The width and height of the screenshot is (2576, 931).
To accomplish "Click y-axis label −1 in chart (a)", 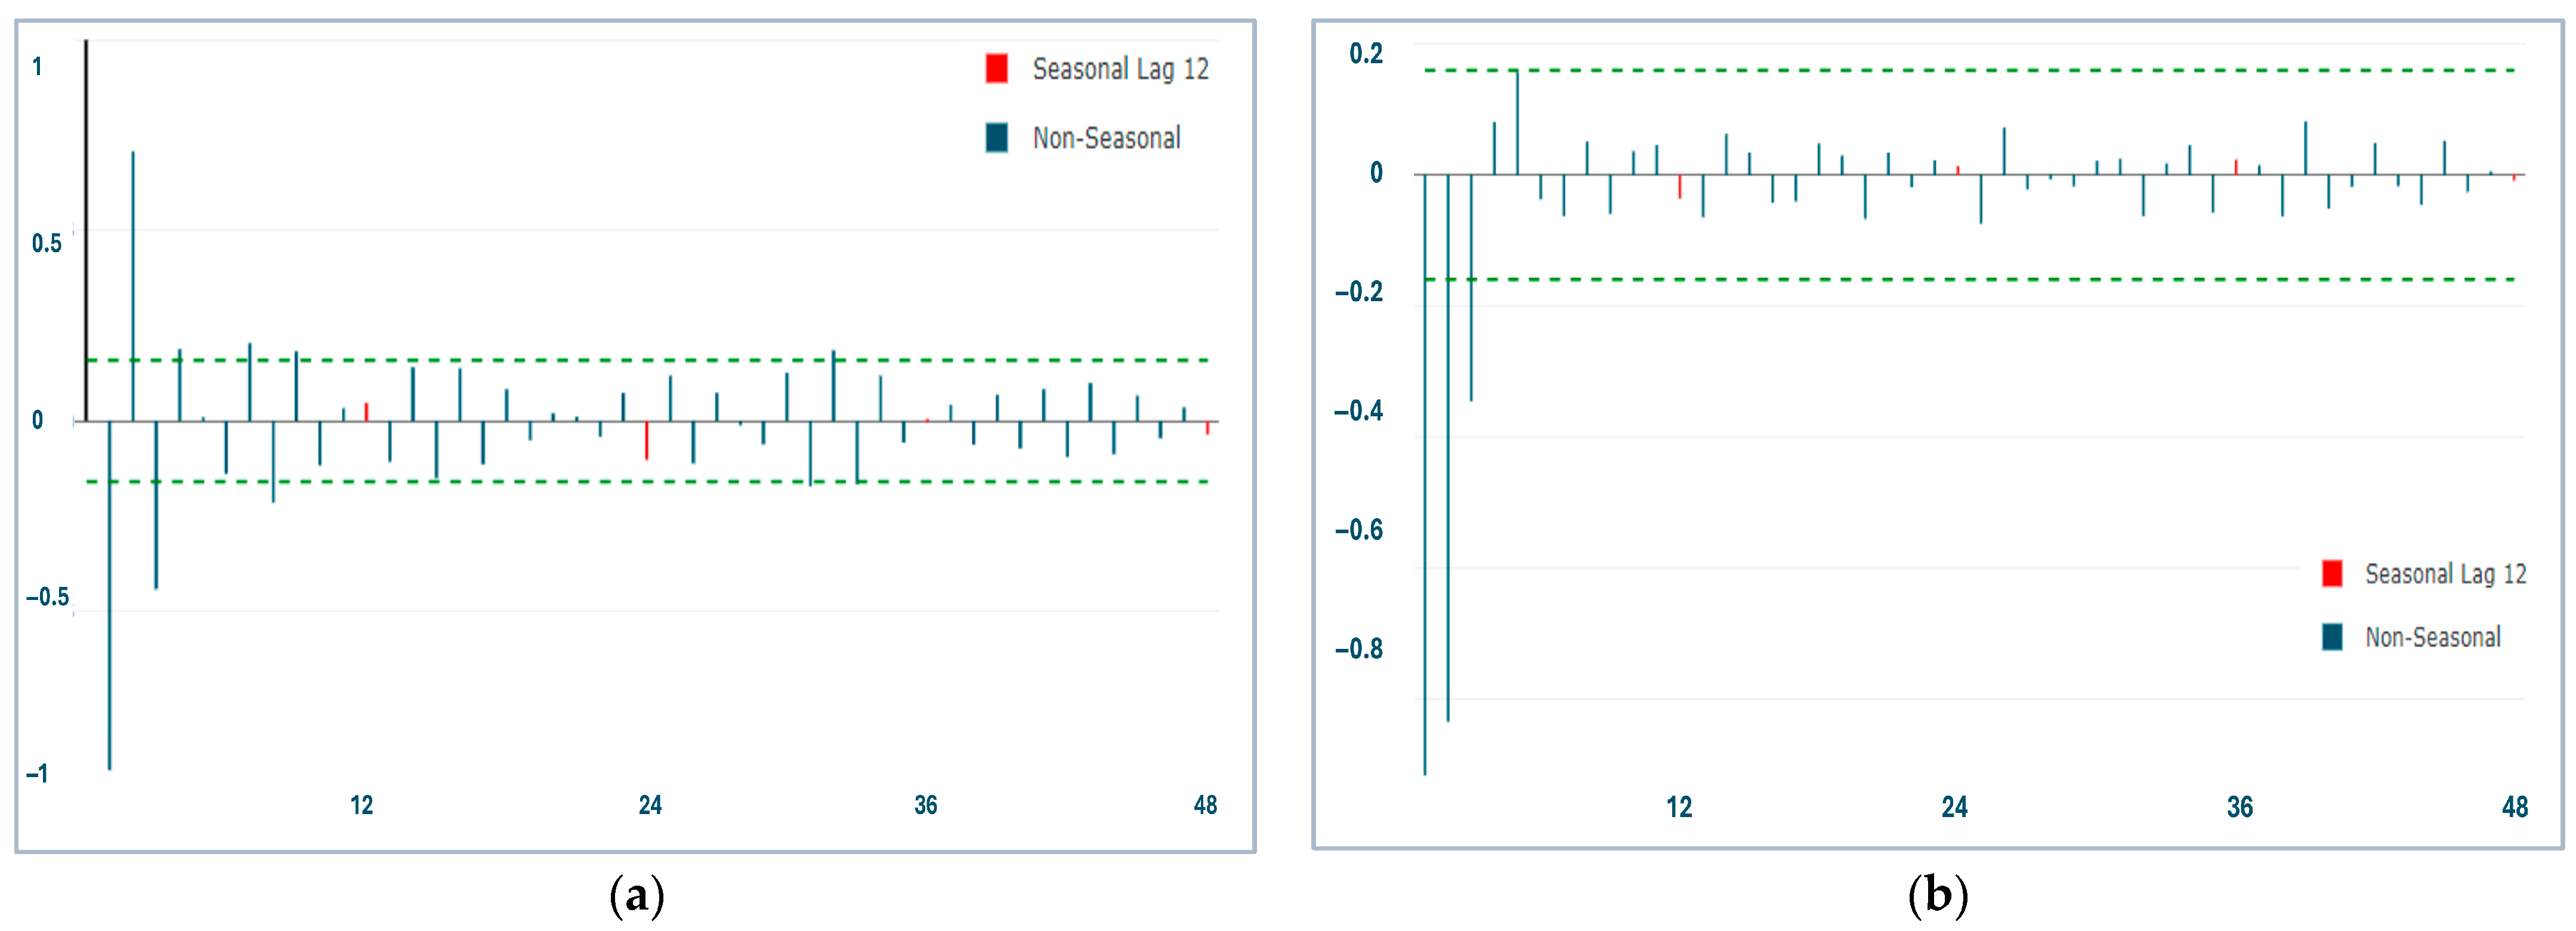I will 37,773.
